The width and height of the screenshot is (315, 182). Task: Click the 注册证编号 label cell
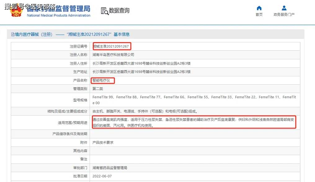78,46
